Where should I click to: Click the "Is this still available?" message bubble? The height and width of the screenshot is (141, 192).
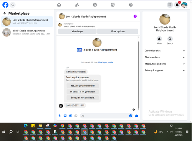(x=76, y=72)
